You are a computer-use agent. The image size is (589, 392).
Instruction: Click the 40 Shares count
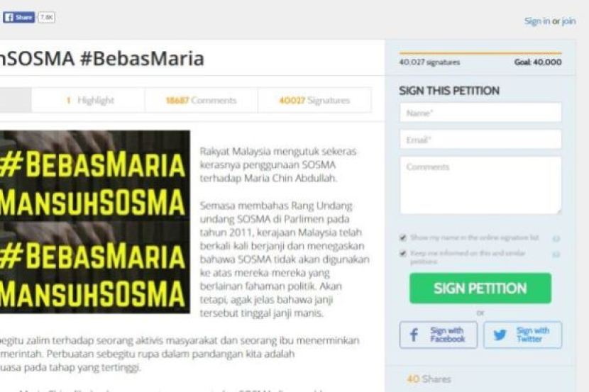[x=429, y=379]
